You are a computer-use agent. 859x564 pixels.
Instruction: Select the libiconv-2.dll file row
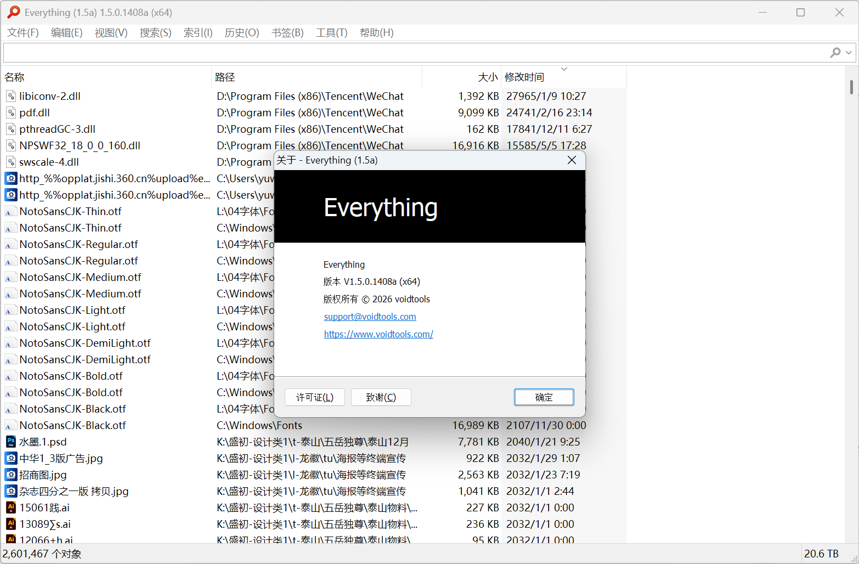[x=314, y=96]
